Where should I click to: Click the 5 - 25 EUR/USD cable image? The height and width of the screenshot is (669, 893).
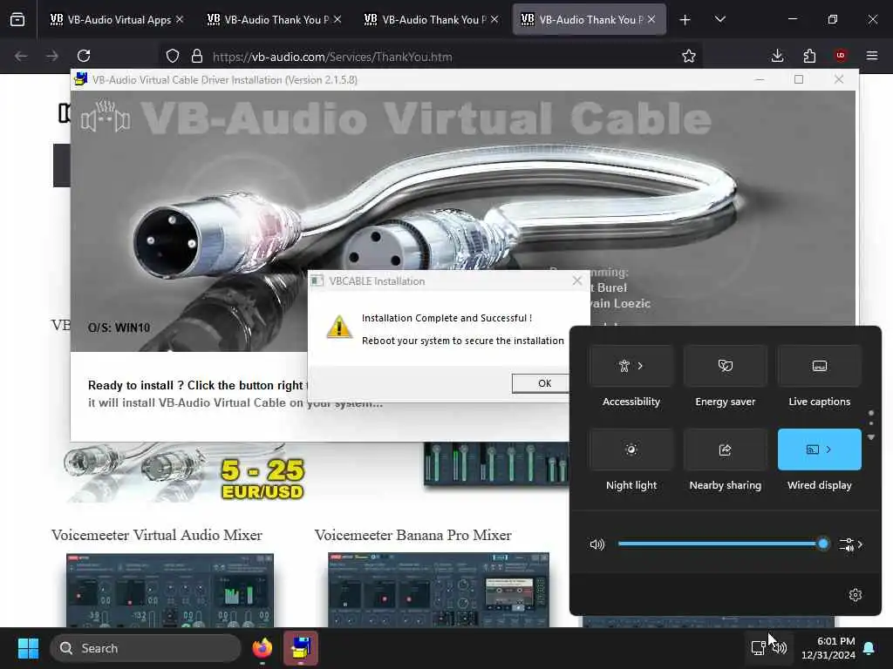pos(185,473)
